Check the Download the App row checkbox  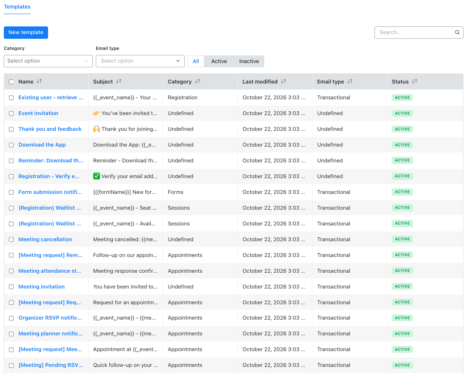(11, 145)
